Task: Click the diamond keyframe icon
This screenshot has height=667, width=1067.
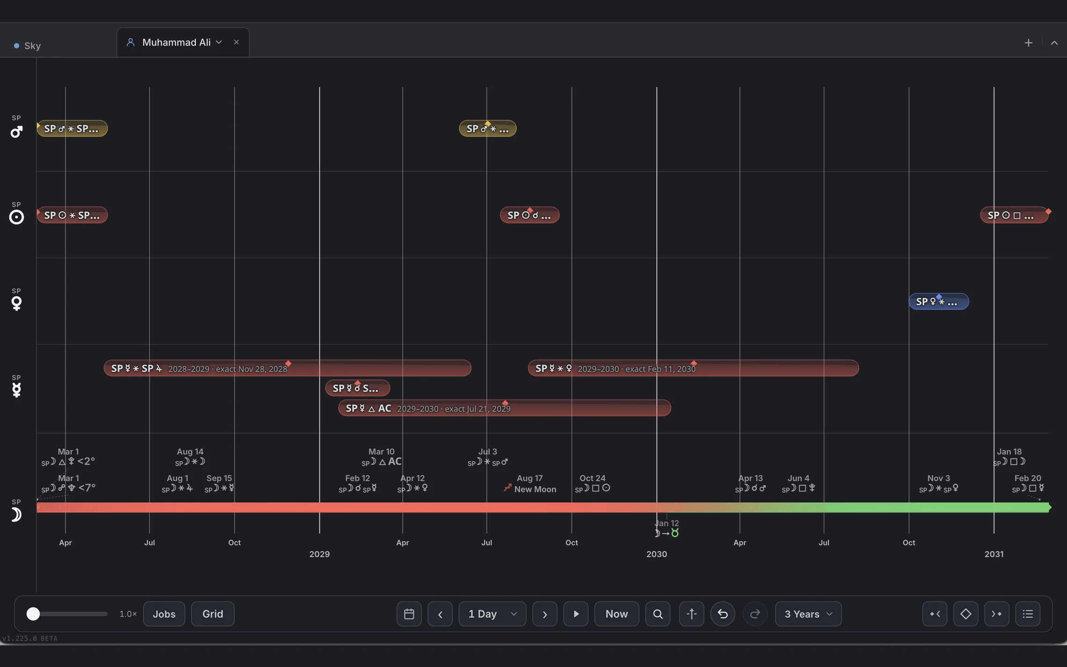Action: (965, 614)
